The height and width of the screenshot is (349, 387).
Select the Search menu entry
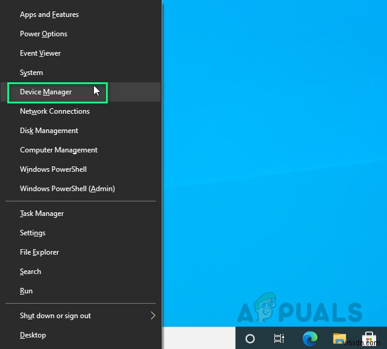[x=81, y=272]
